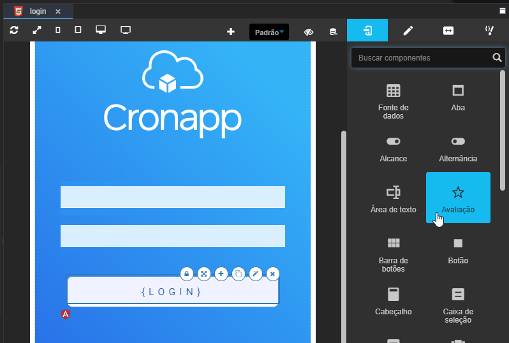Click the duplicate icon above the login button
The width and height of the screenshot is (509, 343).
[239, 274]
